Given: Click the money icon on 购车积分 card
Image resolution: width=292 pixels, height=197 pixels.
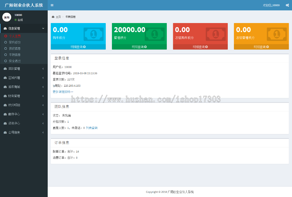Looking at the screenshot, I should coord(93,33).
